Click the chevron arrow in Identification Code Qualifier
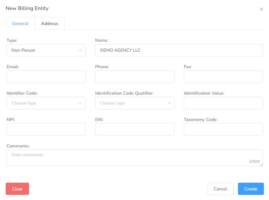 [x=169, y=103]
